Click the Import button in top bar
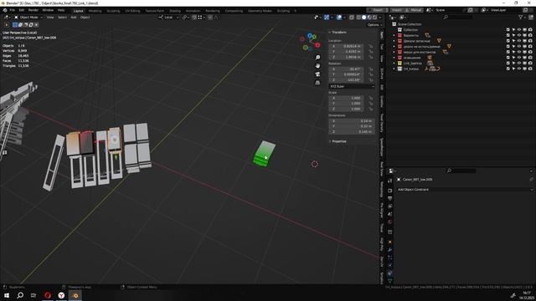The width and height of the screenshot is (536, 301). click(x=396, y=10)
